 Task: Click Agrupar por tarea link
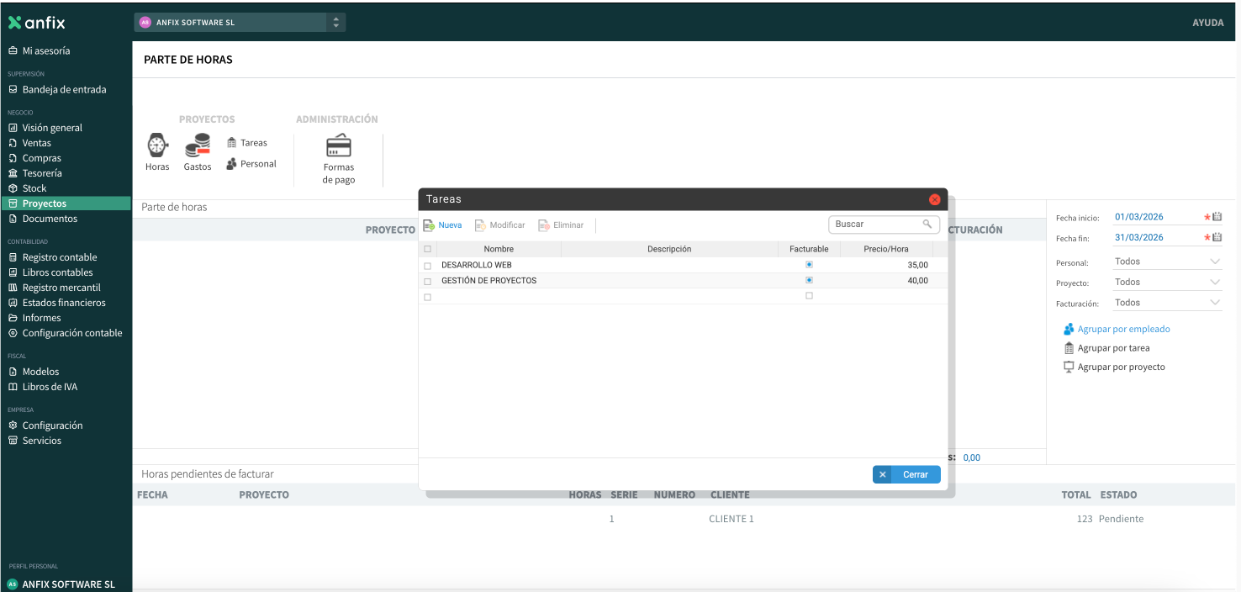click(x=1113, y=348)
